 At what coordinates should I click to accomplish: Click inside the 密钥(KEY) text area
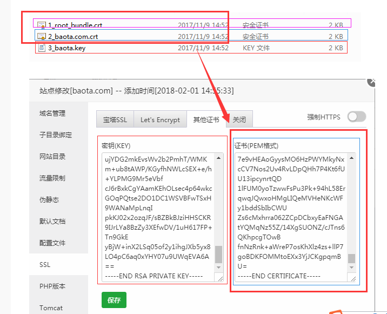pyautogui.click(x=158, y=211)
